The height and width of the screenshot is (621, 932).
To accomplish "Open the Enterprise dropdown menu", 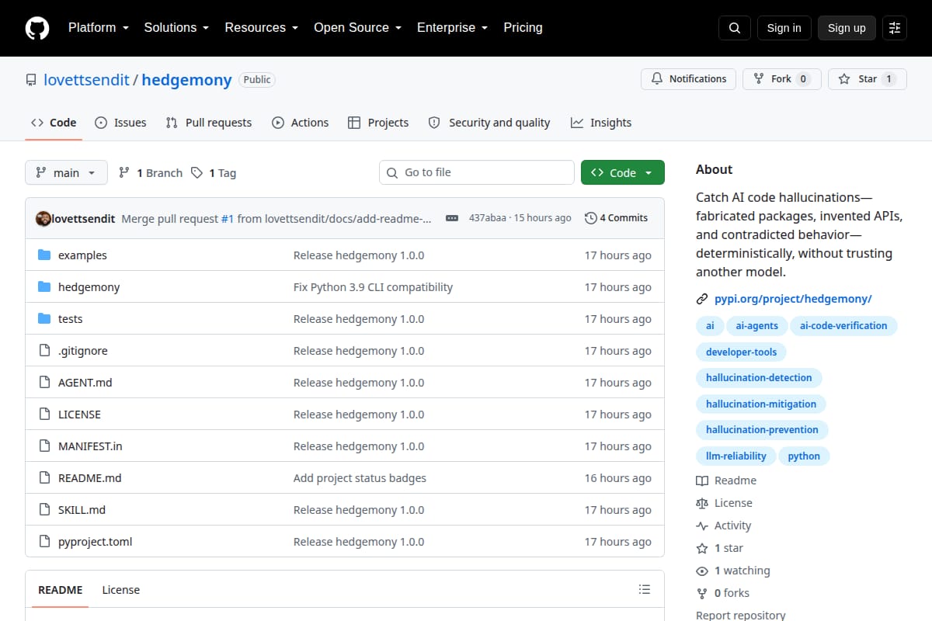I will pyautogui.click(x=453, y=28).
